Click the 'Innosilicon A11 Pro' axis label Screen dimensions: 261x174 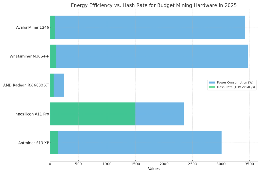[x=32, y=114]
